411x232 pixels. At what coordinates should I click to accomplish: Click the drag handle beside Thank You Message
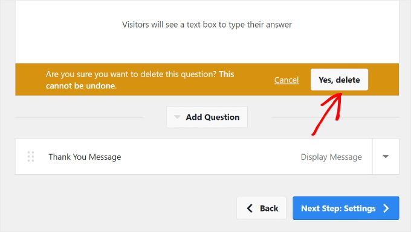(31, 157)
